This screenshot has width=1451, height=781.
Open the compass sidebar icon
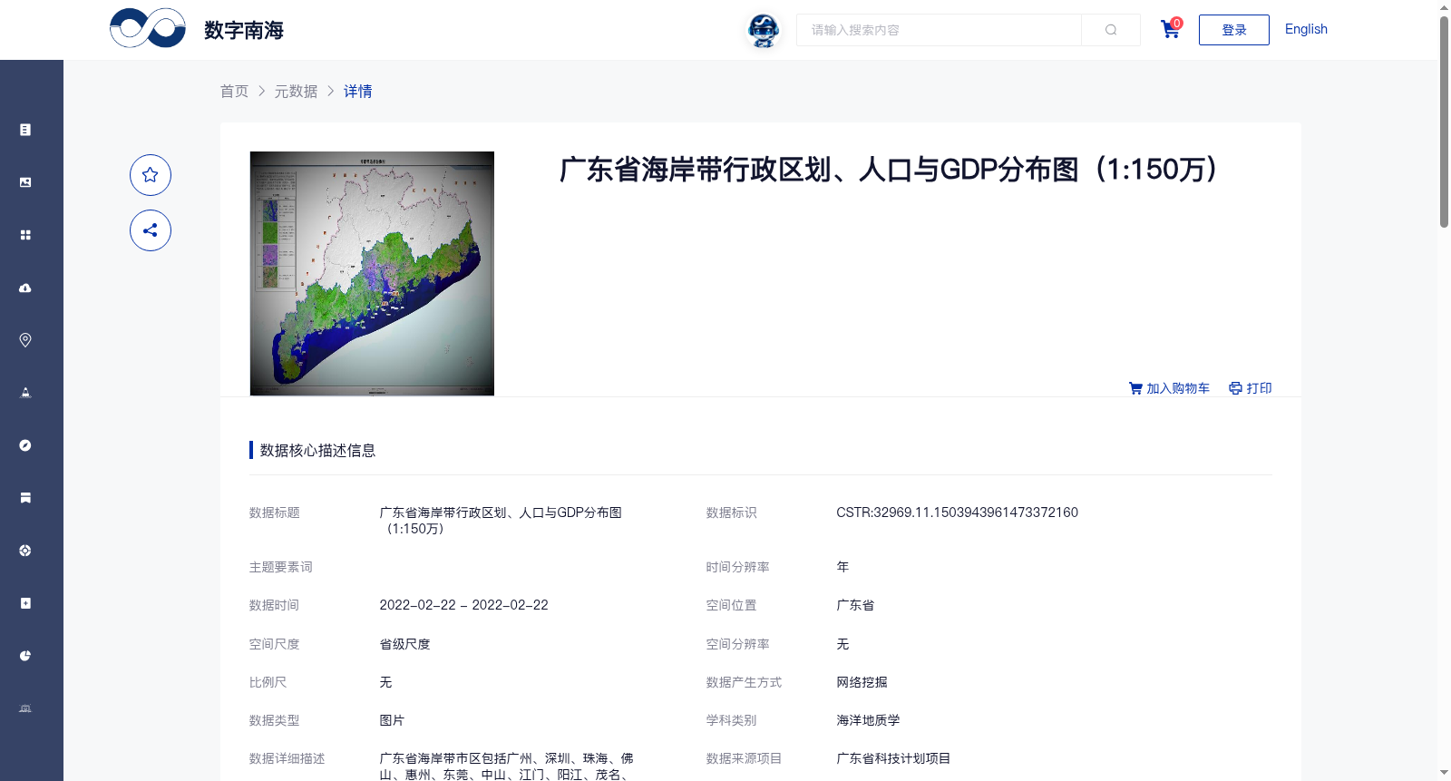(25, 445)
